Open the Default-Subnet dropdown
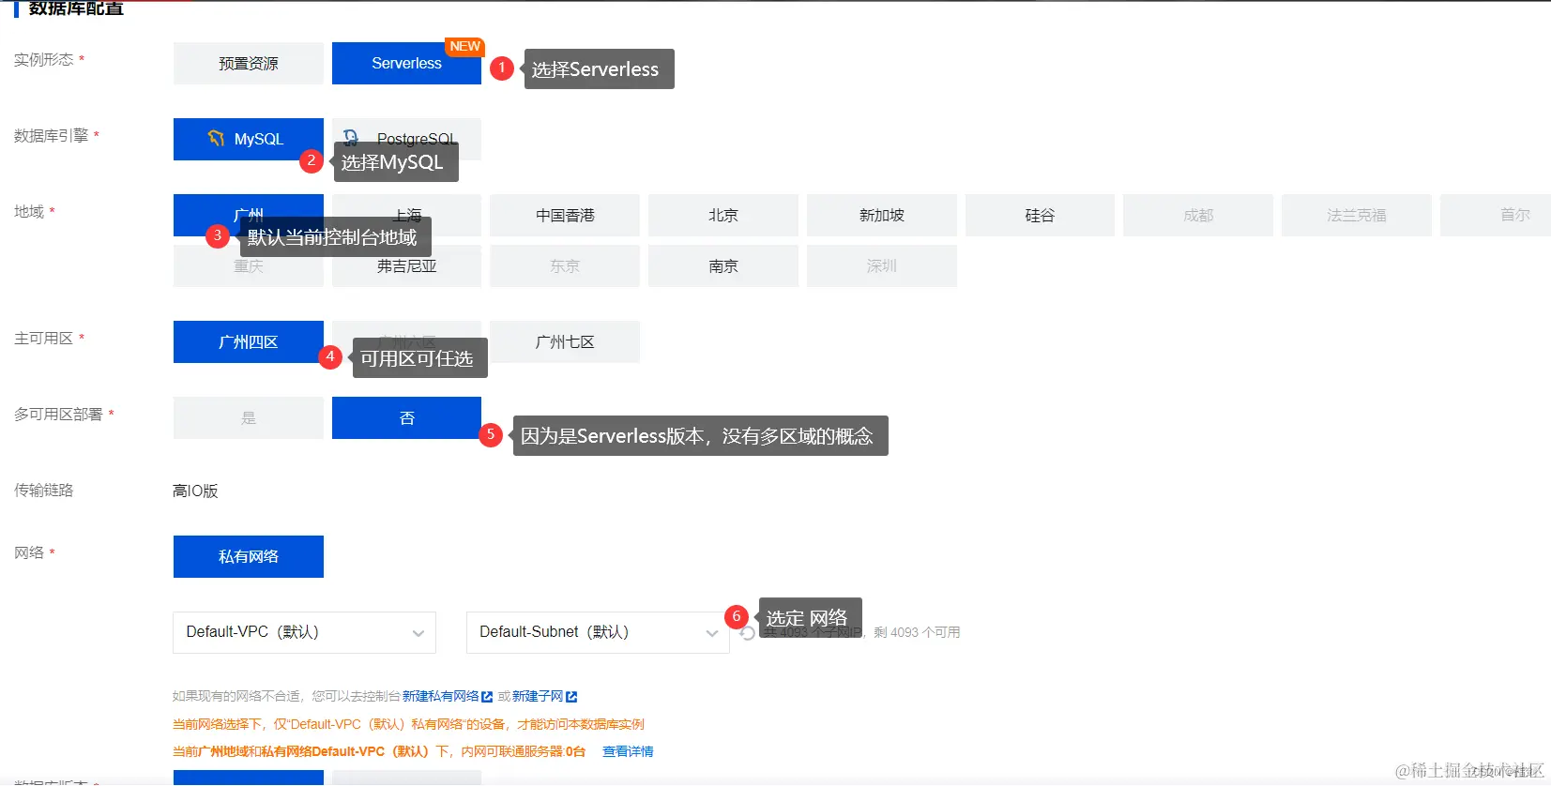This screenshot has height=786, width=1551. 598,632
